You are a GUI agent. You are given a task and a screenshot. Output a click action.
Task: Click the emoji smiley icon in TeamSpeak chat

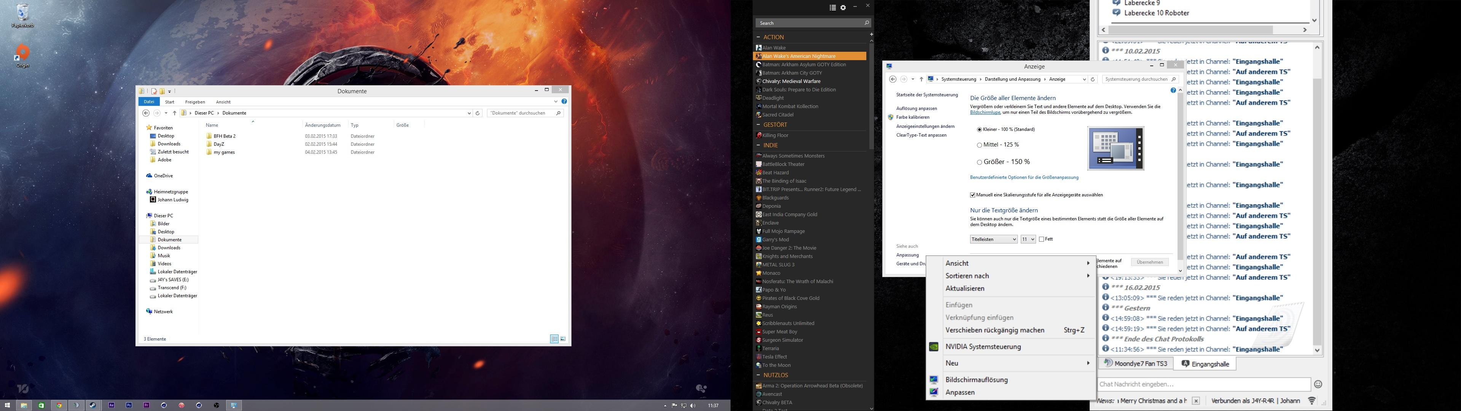[x=1318, y=384]
